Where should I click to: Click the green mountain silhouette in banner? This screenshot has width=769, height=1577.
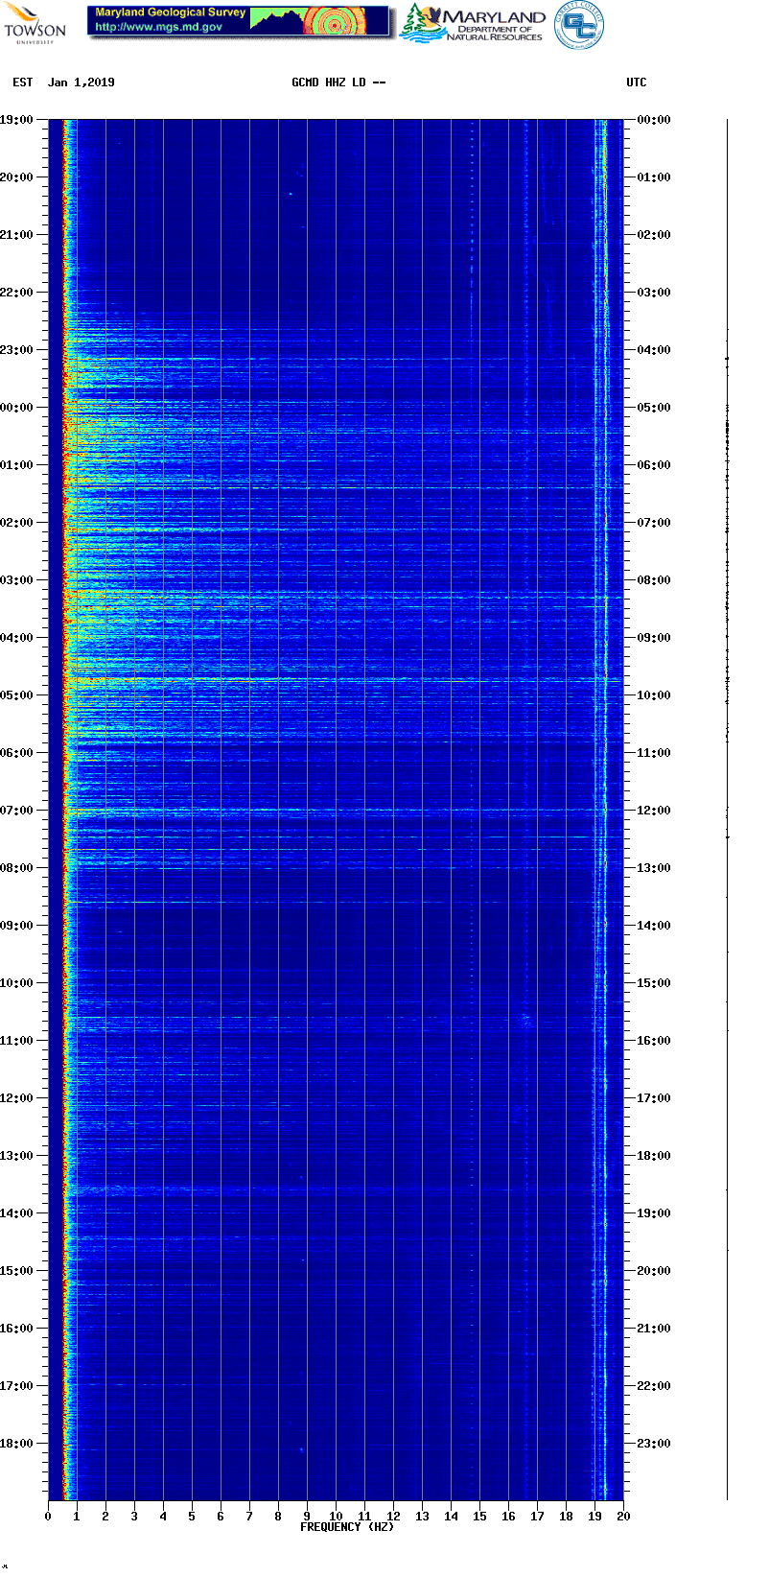coord(276,21)
